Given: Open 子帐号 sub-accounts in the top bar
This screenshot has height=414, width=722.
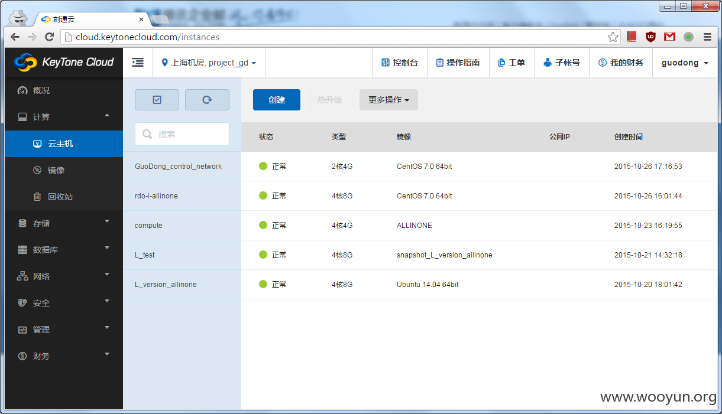Looking at the screenshot, I should pos(562,63).
